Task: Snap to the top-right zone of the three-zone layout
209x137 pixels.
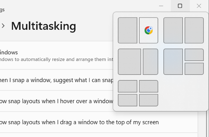Action: (x=194, y=55)
